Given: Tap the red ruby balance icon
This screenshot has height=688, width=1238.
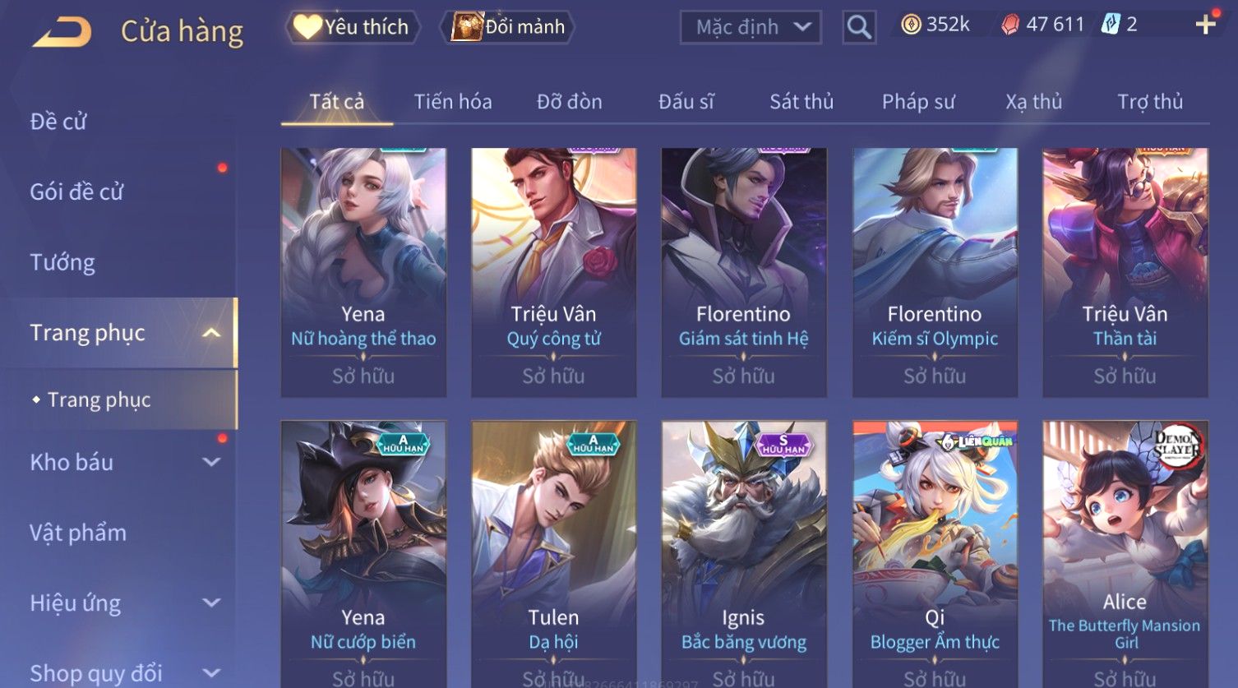Looking at the screenshot, I should (1009, 25).
